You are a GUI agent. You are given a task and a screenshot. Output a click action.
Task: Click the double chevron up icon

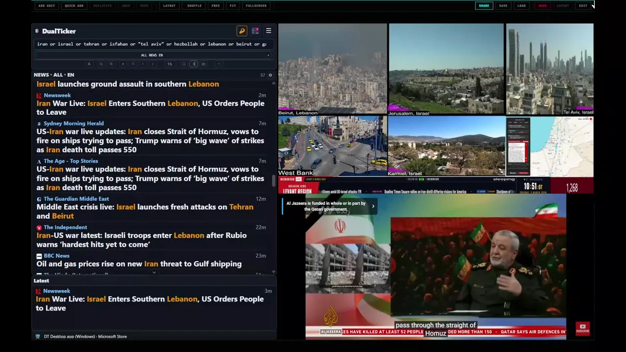coord(133,64)
